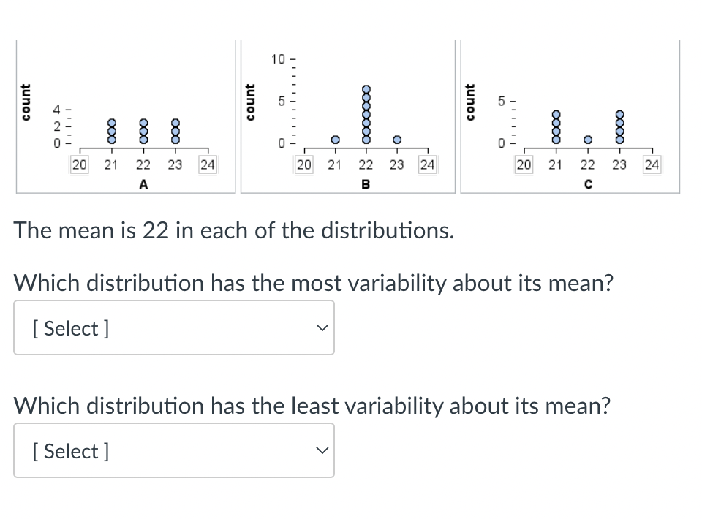Click the boxed 24 under distribution C

[652, 164]
